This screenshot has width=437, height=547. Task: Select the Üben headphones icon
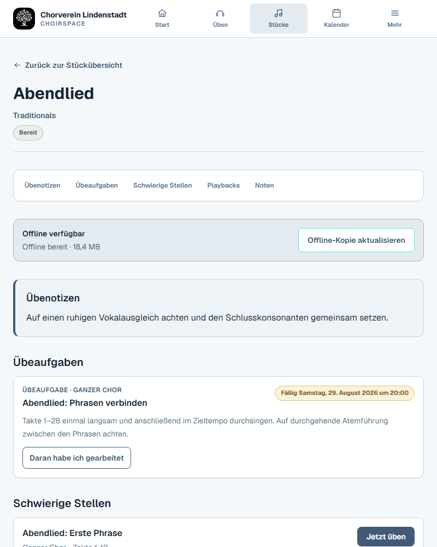[220, 13]
